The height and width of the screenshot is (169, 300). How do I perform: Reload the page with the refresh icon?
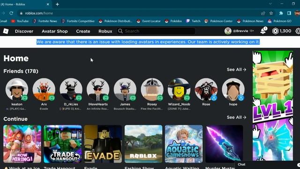click(11, 13)
